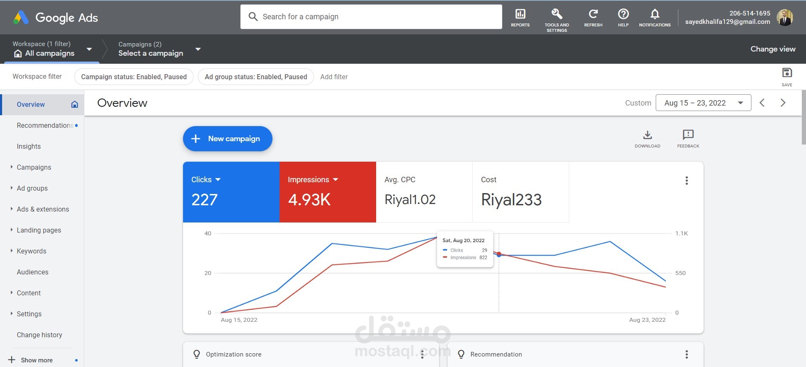Click the Ad group status filter chip
Viewport: 806px width, 367px height.
click(x=256, y=77)
